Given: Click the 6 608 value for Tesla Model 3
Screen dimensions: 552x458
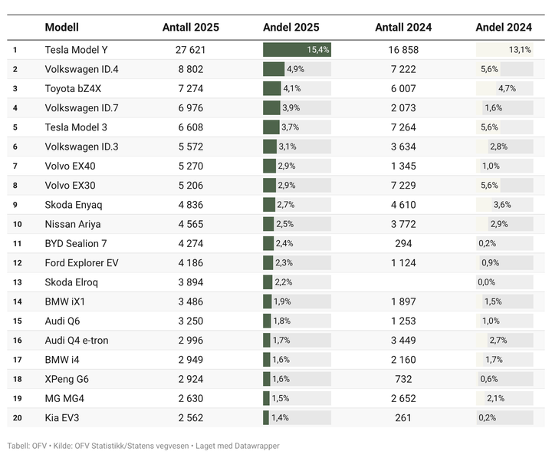Looking at the screenshot, I should point(190,127).
